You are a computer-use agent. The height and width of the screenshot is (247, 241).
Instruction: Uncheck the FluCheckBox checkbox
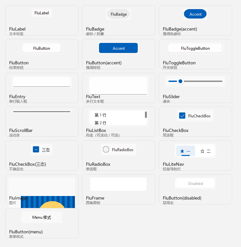[182, 116]
